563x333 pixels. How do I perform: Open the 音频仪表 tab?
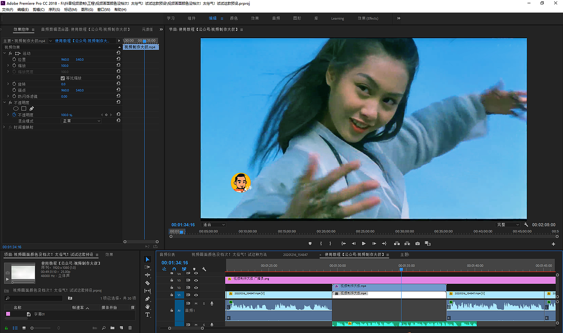click(167, 255)
